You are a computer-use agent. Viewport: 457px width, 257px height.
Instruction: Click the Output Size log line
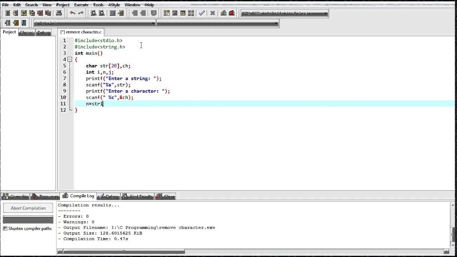[x=100, y=233]
